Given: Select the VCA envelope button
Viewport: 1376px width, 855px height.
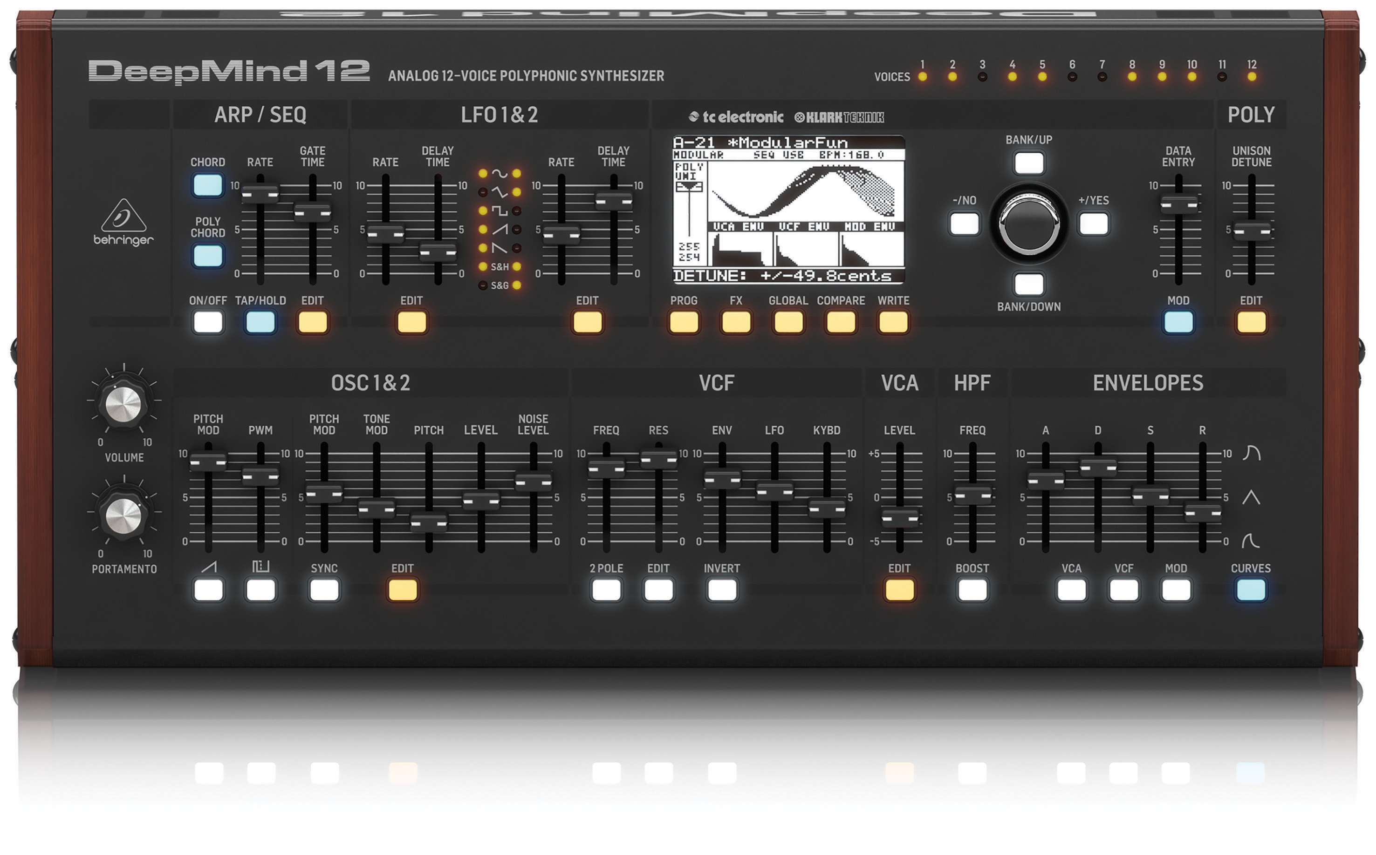Looking at the screenshot, I should click(1071, 590).
